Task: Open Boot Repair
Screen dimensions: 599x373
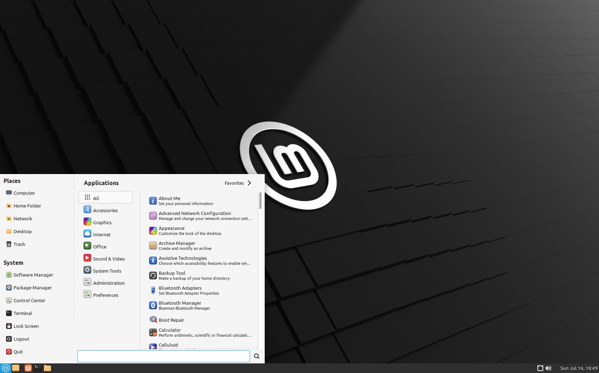Action: (200, 320)
